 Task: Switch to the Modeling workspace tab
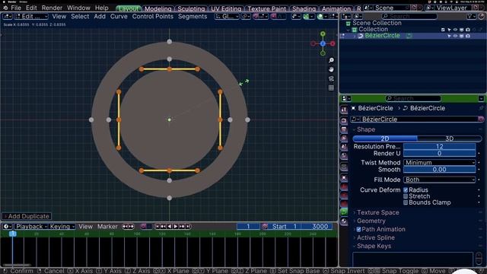pyautogui.click(x=158, y=8)
